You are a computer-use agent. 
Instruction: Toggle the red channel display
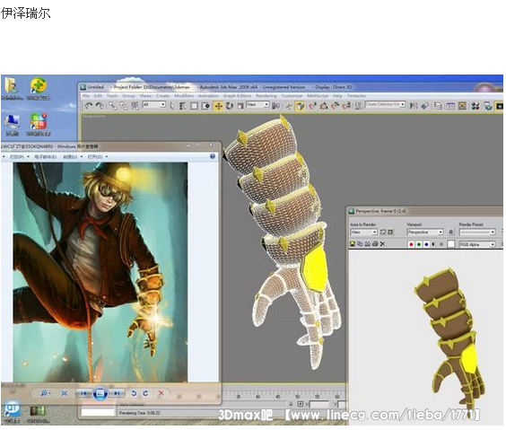pyautogui.click(x=411, y=244)
